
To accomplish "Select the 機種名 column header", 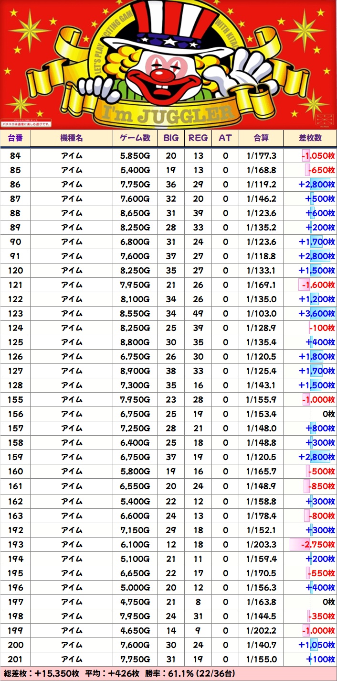I will coord(72,138).
